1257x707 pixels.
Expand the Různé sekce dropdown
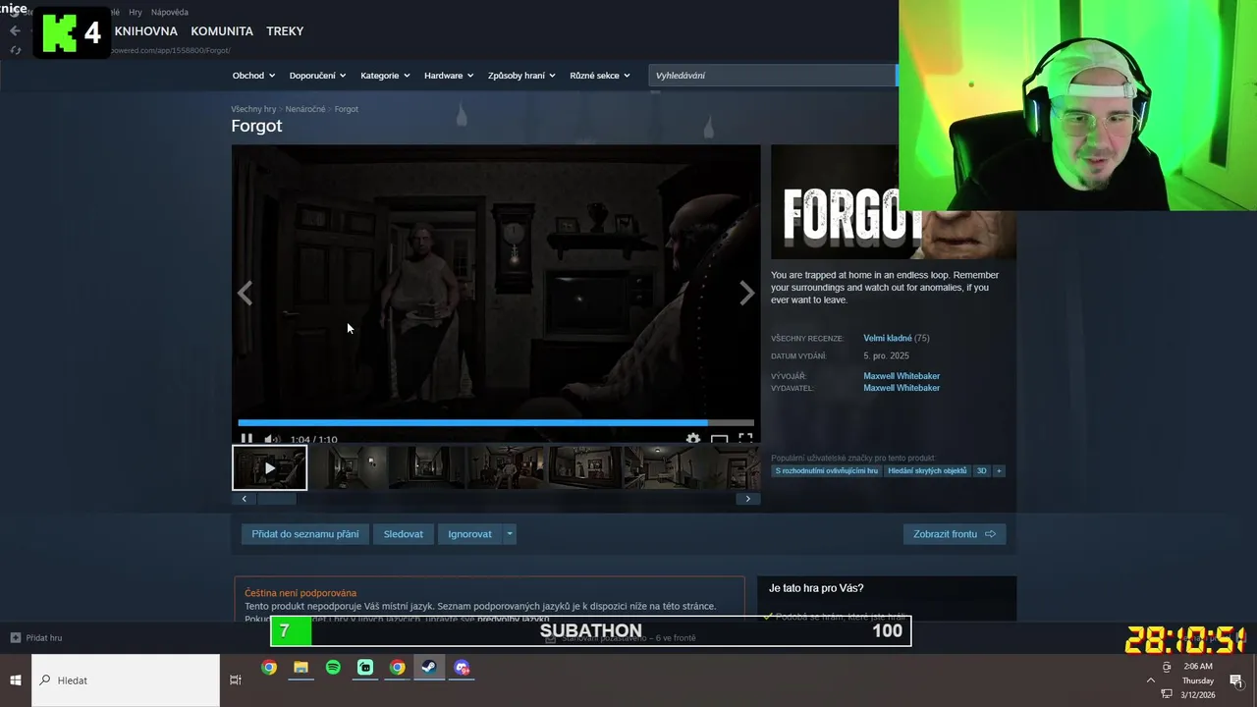tap(600, 76)
